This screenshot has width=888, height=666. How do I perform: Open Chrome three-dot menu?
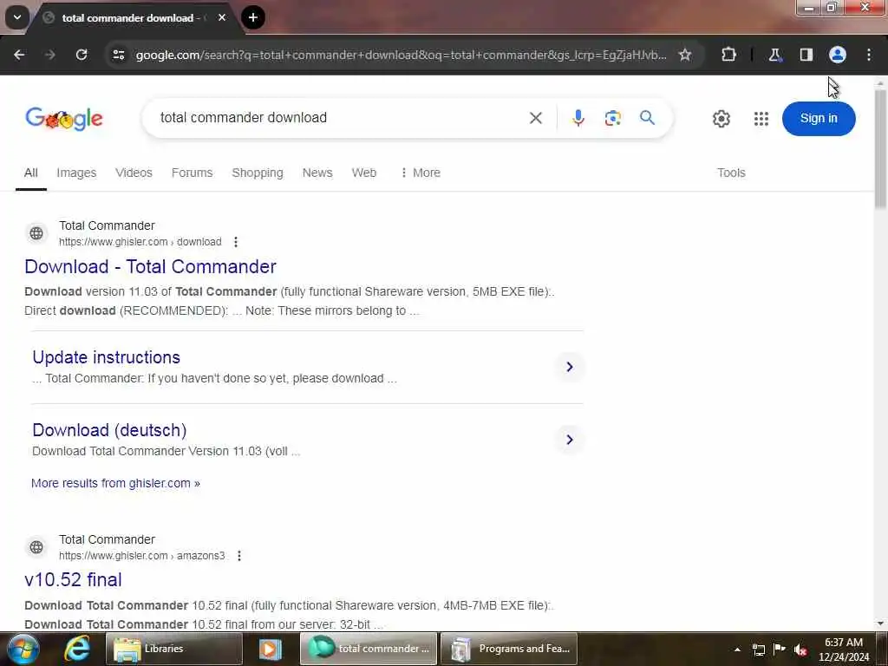coord(868,55)
